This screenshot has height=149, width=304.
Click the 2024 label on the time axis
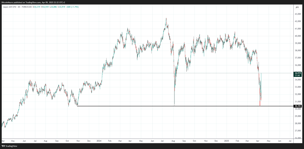point(99,141)
